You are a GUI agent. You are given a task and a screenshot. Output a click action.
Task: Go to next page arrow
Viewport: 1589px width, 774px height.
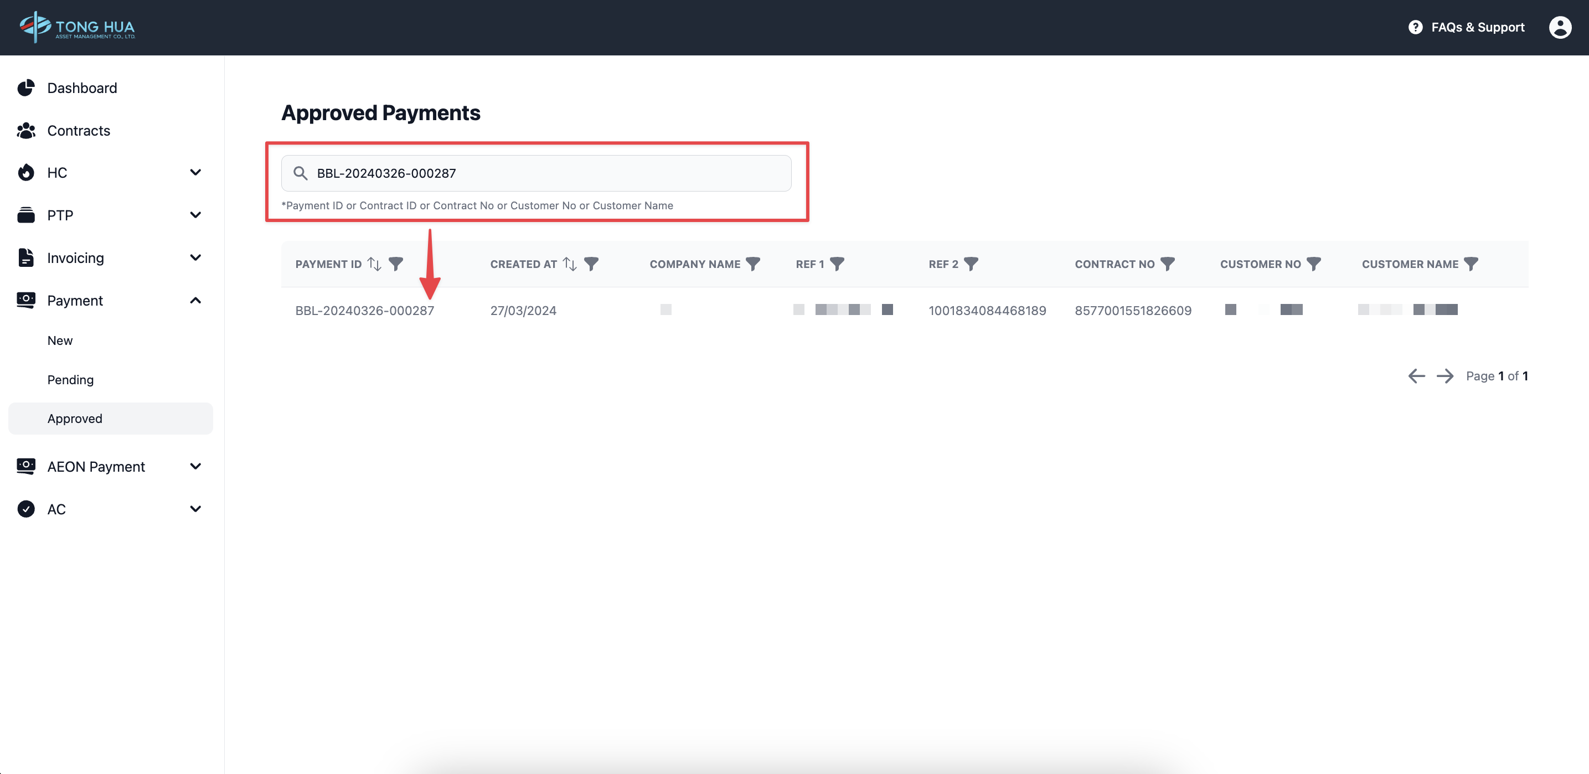pos(1444,376)
